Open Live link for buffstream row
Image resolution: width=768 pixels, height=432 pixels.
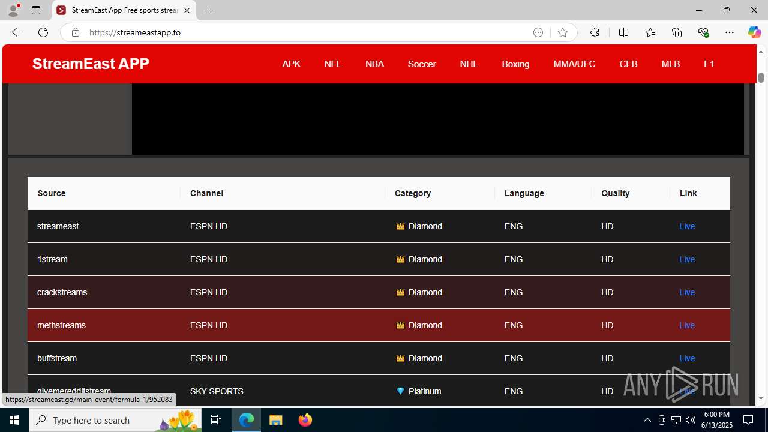pos(687,358)
